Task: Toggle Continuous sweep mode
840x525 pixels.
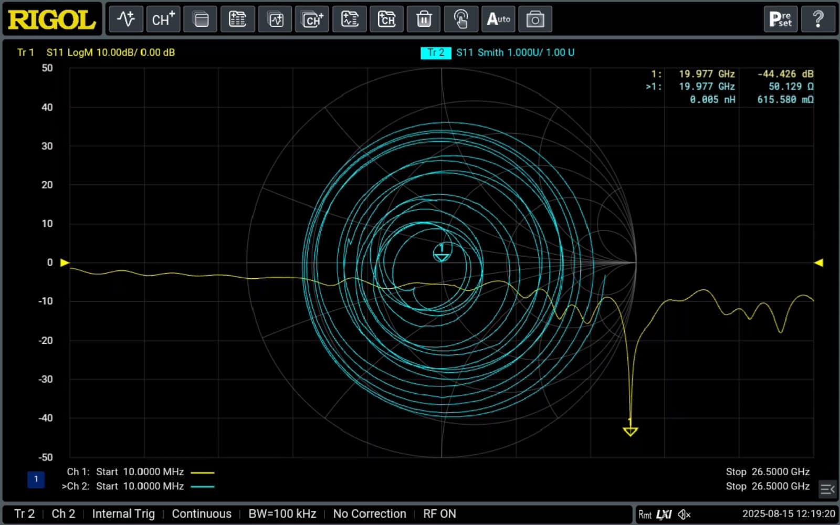Action: 202,513
